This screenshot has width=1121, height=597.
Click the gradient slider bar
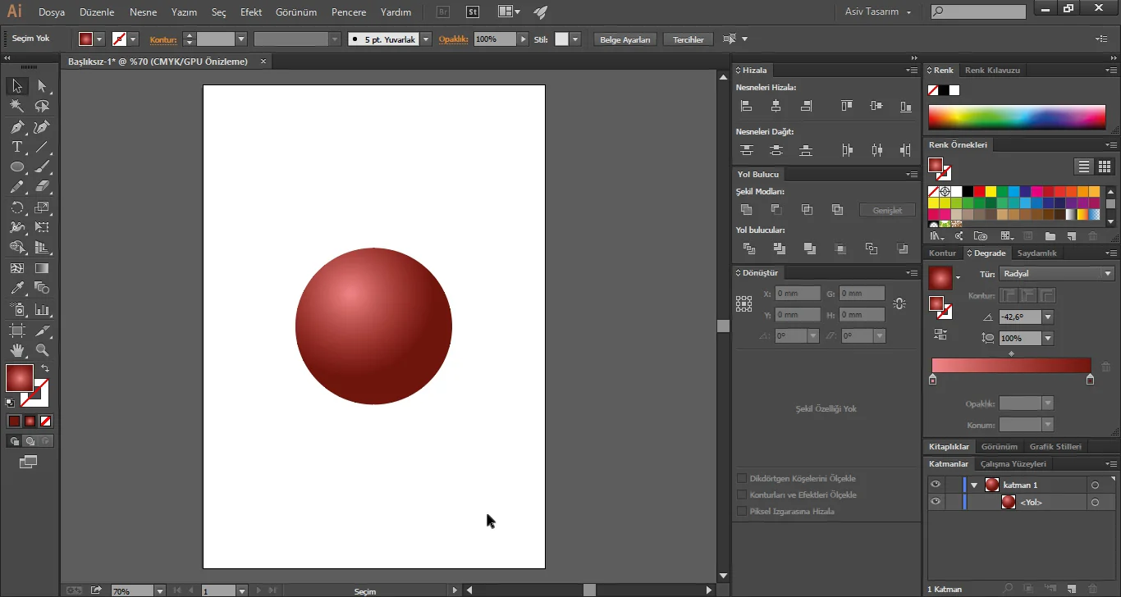(x=1011, y=366)
